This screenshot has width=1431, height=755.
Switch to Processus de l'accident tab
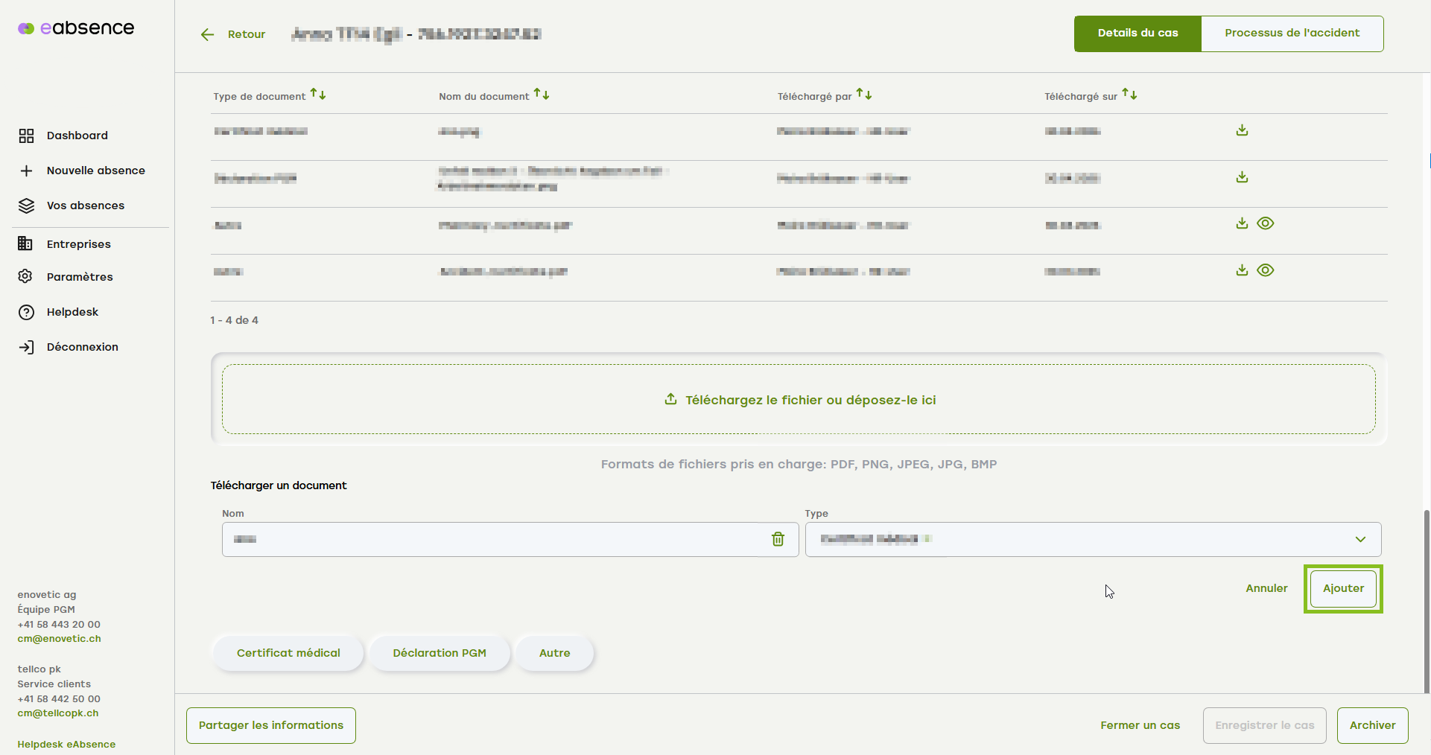tap(1292, 34)
